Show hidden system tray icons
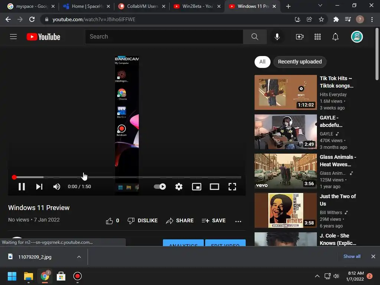The image size is (380, 285). pyautogui.click(x=317, y=276)
